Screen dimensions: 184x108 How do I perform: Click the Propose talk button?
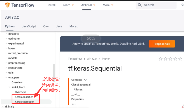162,44
